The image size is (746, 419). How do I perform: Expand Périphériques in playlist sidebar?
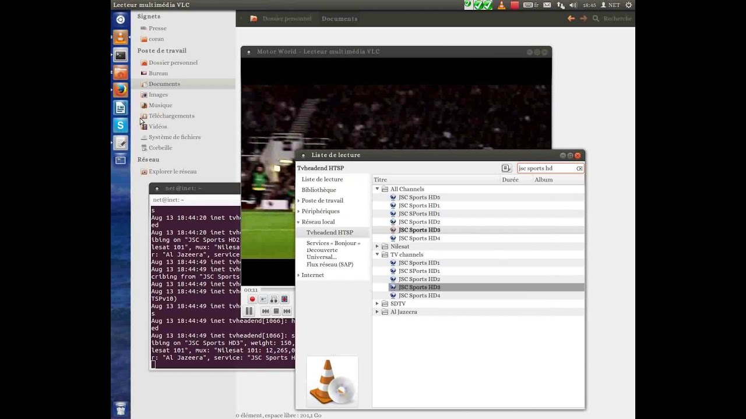tap(299, 211)
